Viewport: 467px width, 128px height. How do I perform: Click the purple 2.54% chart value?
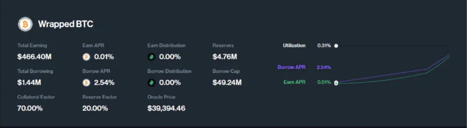[324, 67]
